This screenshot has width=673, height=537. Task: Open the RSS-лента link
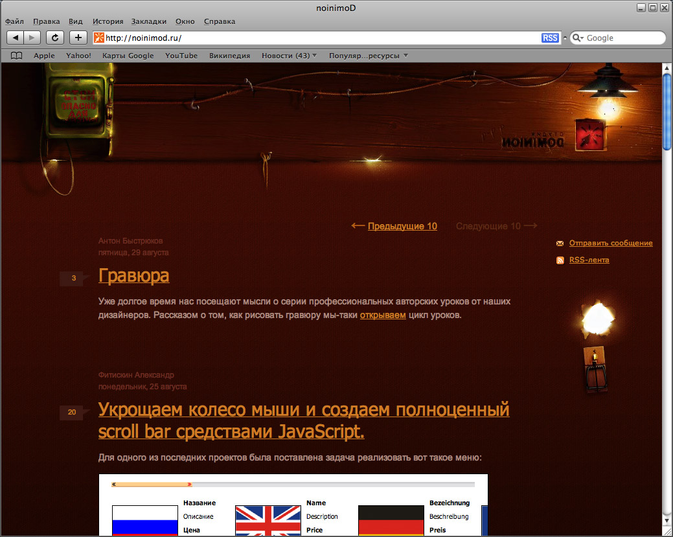tap(589, 260)
